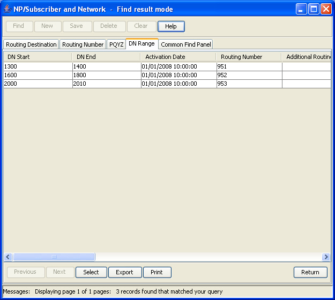Screen dimensions: 335x300
Task: Select the routing number cell 952
Action: [249, 75]
